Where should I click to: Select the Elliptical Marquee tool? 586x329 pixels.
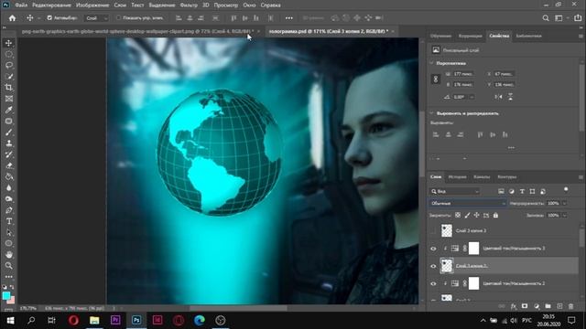(8, 55)
